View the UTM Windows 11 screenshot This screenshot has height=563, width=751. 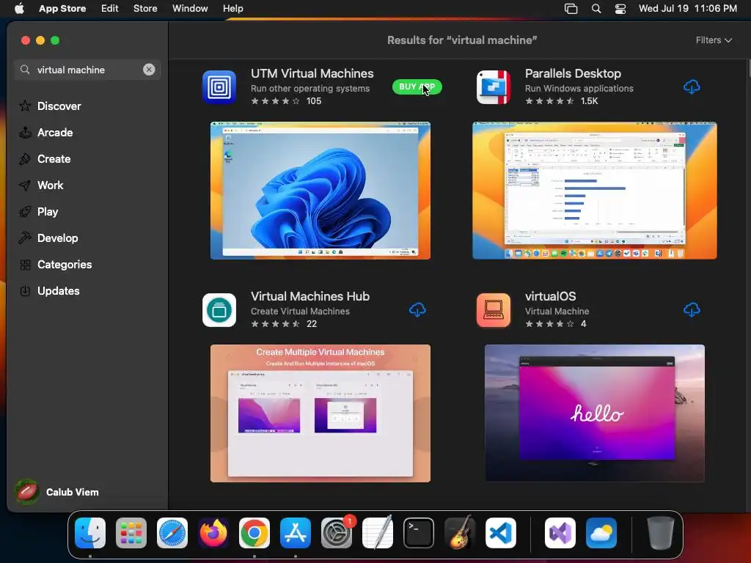[320, 191]
